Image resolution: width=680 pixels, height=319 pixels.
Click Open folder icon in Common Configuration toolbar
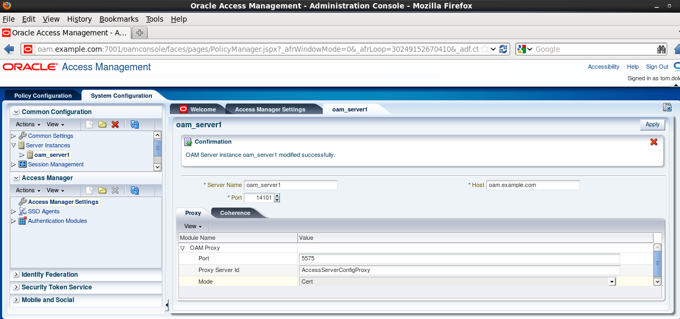(x=102, y=125)
